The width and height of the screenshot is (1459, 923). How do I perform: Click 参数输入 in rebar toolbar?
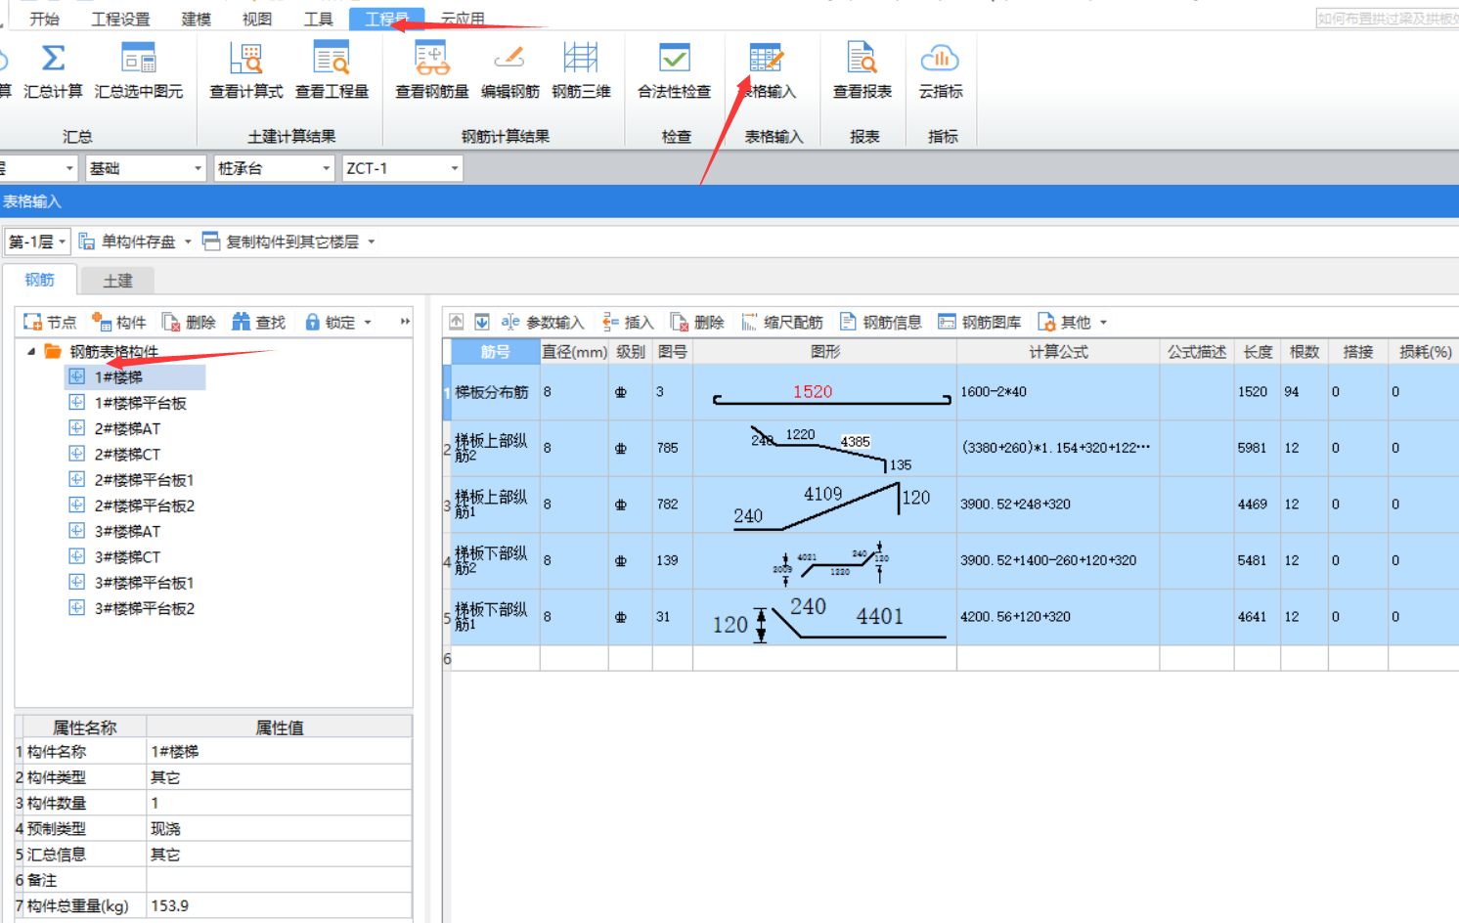[542, 322]
